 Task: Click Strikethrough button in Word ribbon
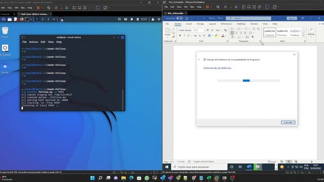tap(195, 36)
